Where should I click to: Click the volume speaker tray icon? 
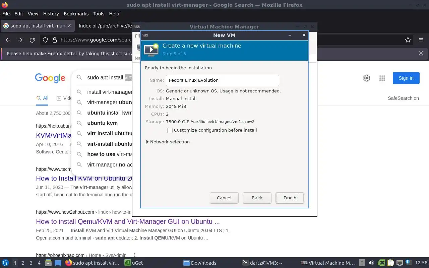click(x=371, y=263)
